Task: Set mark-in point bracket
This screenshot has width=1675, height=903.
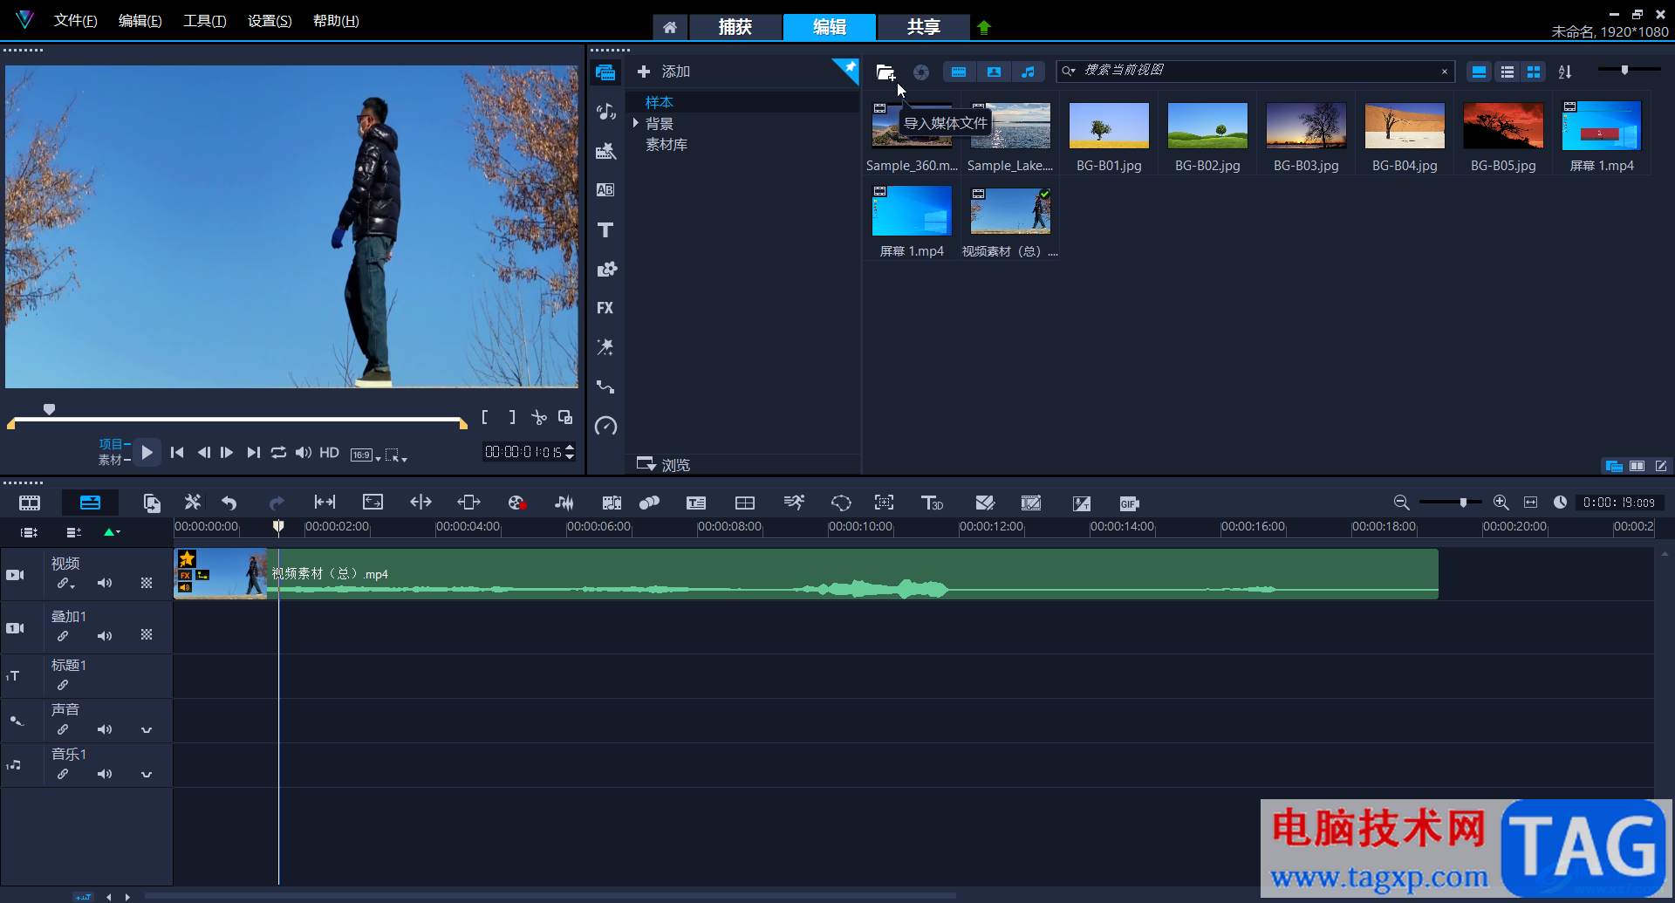Action: coord(485,418)
